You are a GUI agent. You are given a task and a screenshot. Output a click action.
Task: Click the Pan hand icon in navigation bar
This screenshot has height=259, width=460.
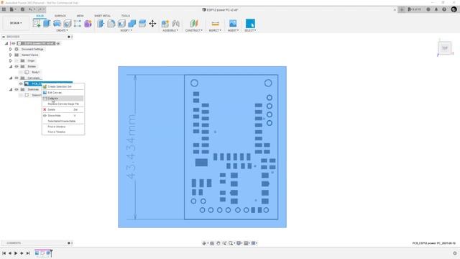coord(218,243)
